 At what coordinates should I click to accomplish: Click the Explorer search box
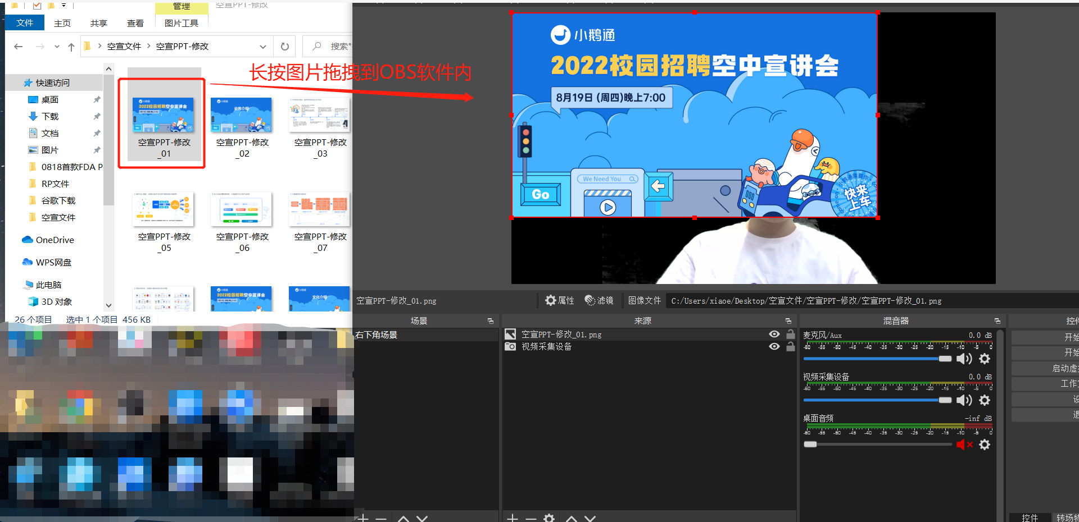[x=328, y=47]
